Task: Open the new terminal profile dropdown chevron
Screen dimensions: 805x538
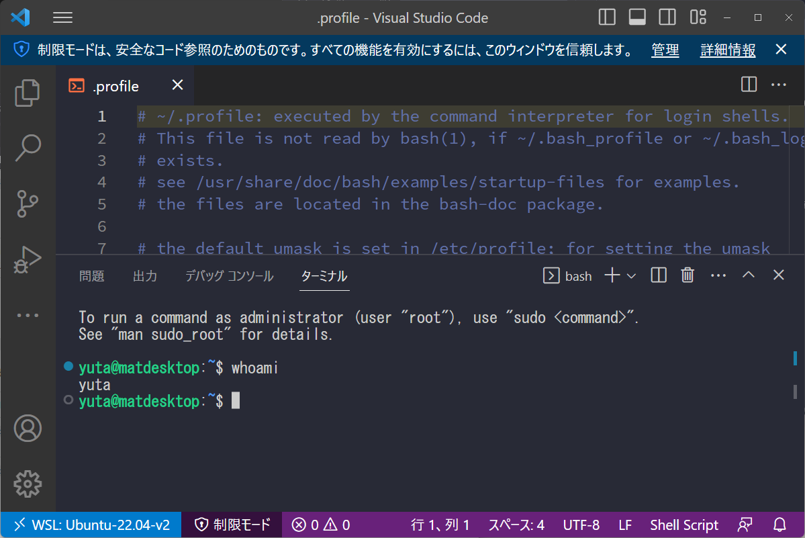Action: coord(632,275)
